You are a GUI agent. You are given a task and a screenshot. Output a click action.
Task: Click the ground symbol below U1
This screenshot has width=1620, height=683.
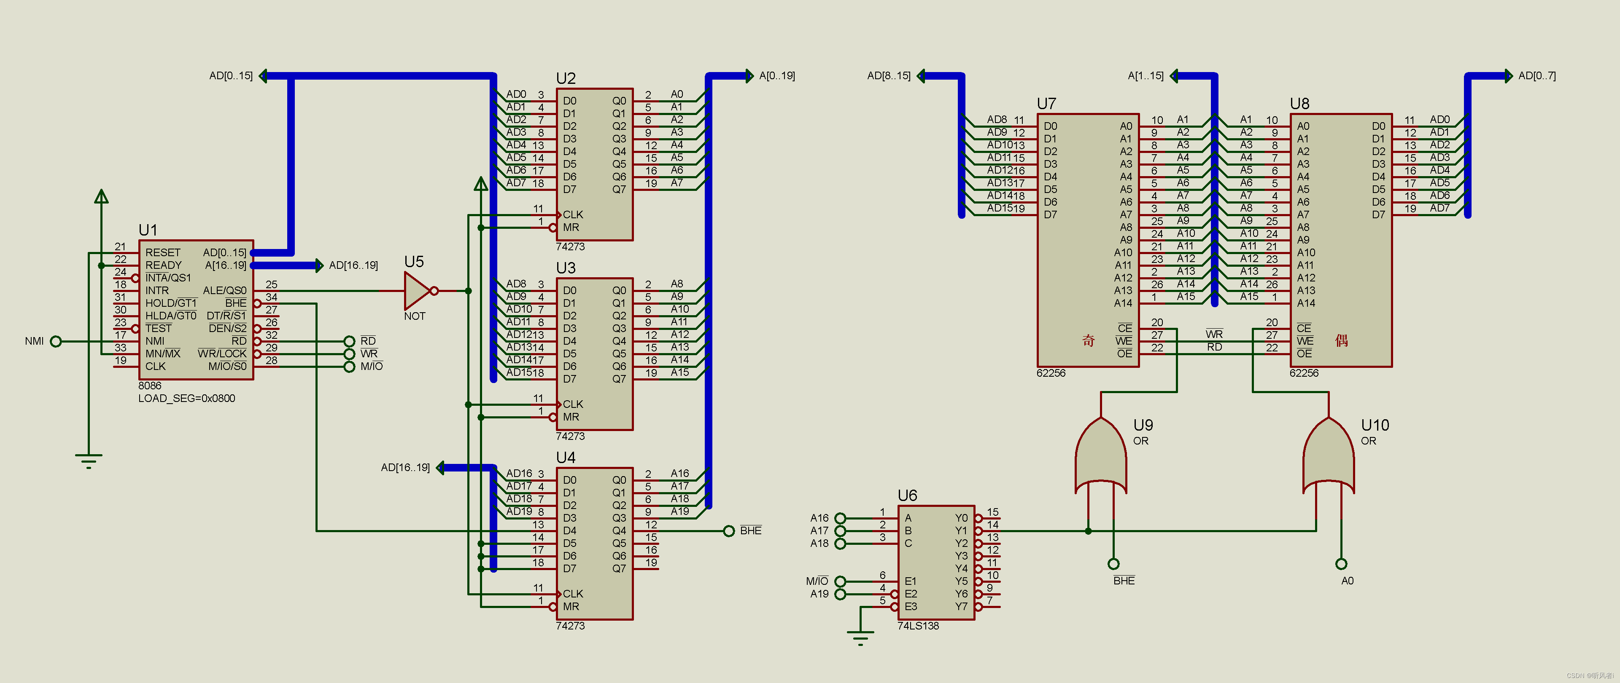pos(89,461)
